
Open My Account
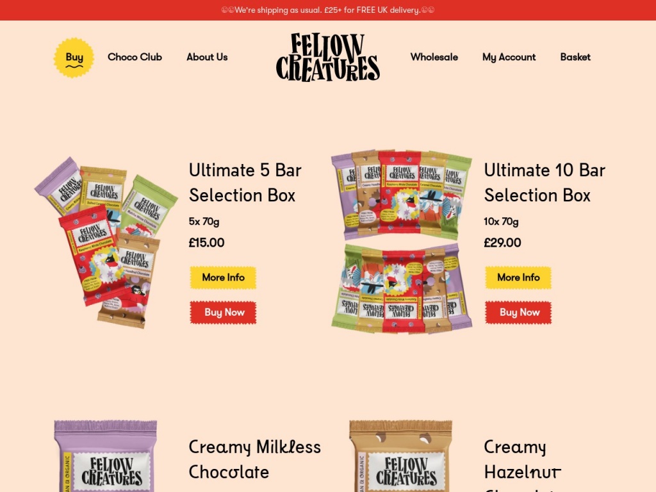[x=509, y=57]
